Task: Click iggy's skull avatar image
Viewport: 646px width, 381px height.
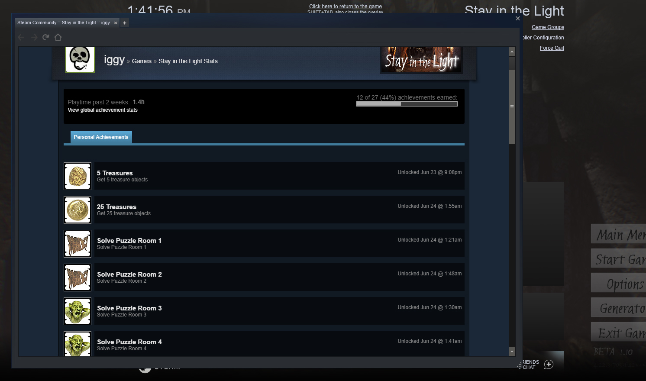Action: (80, 59)
